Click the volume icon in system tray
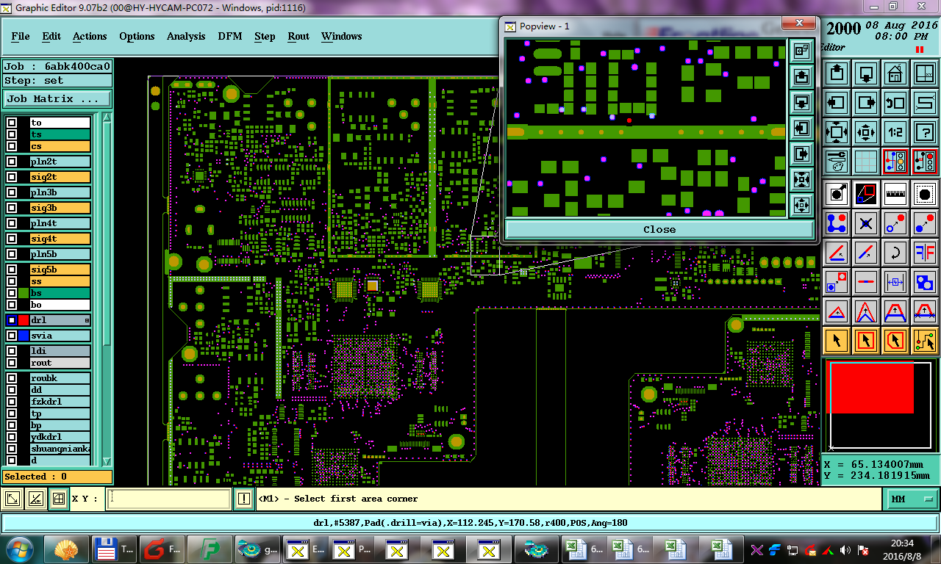The height and width of the screenshot is (564, 941). pos(845,550)
